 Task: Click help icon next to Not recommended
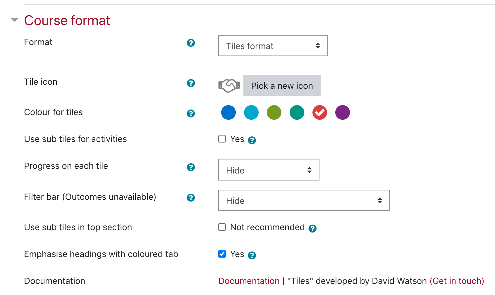point(312,229)
